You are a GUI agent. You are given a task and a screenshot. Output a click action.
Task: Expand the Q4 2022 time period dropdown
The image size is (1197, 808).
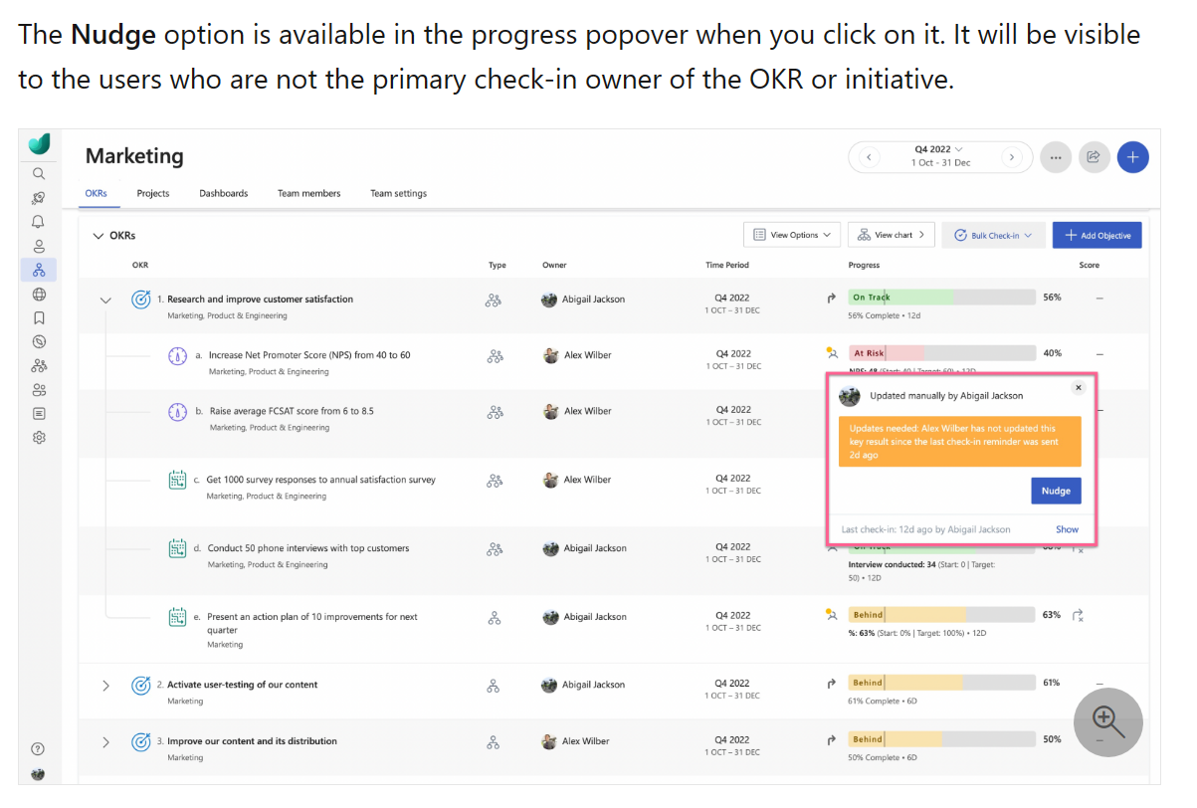point(936,148)
